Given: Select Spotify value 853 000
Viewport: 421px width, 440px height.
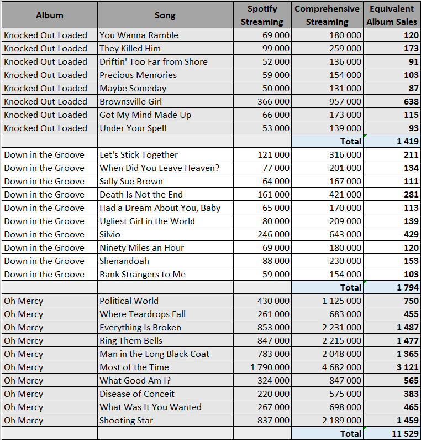Looking at the screenshot, I should pyautogui.click(x=262, y=327).
